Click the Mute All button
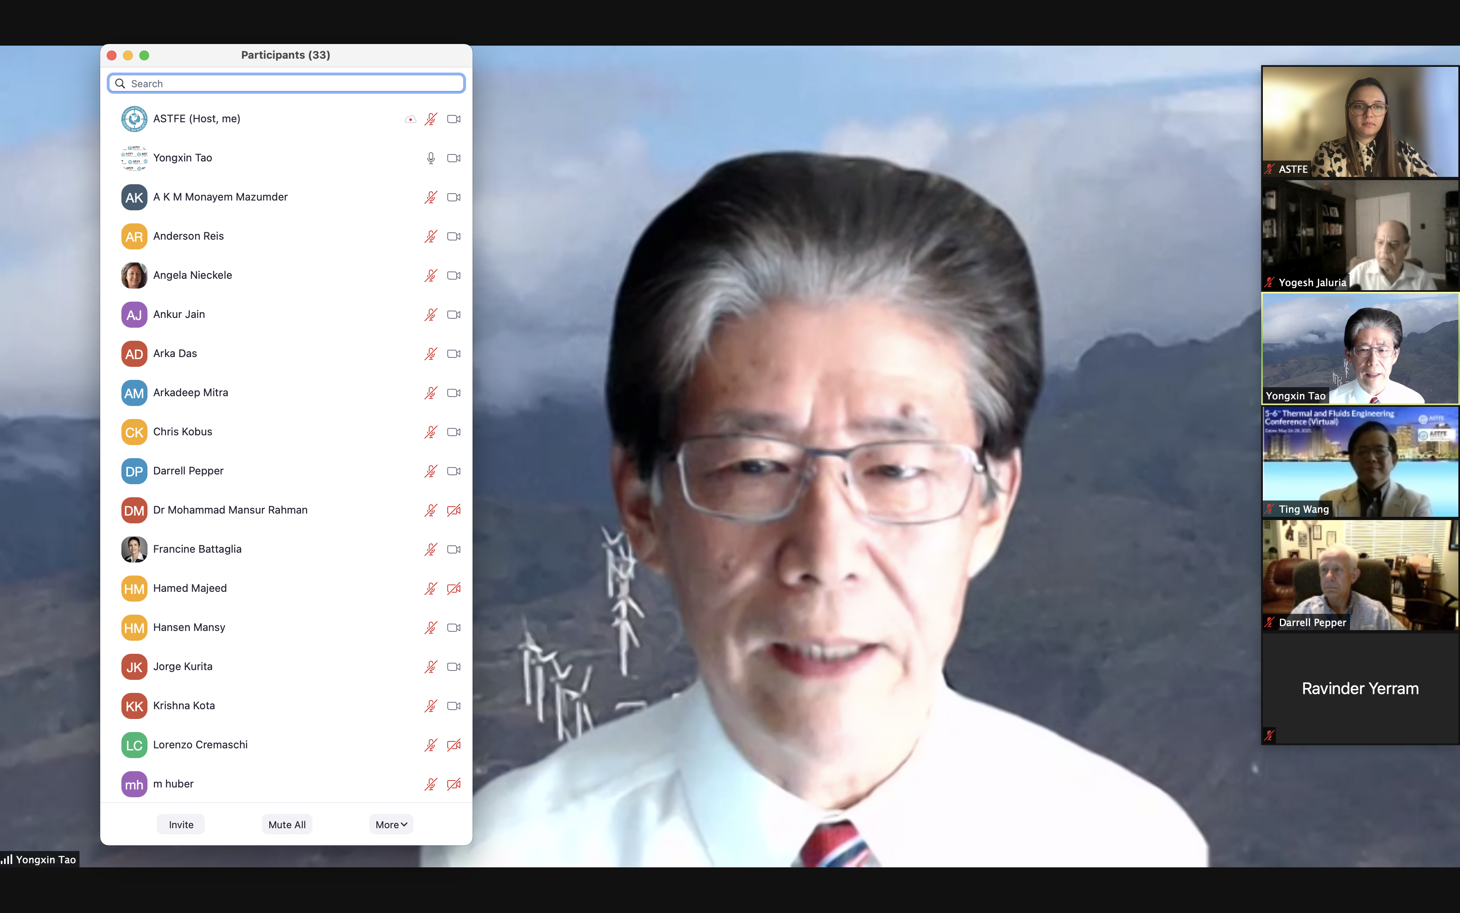This screenshot has height=913, width=1460. point(287,825)
